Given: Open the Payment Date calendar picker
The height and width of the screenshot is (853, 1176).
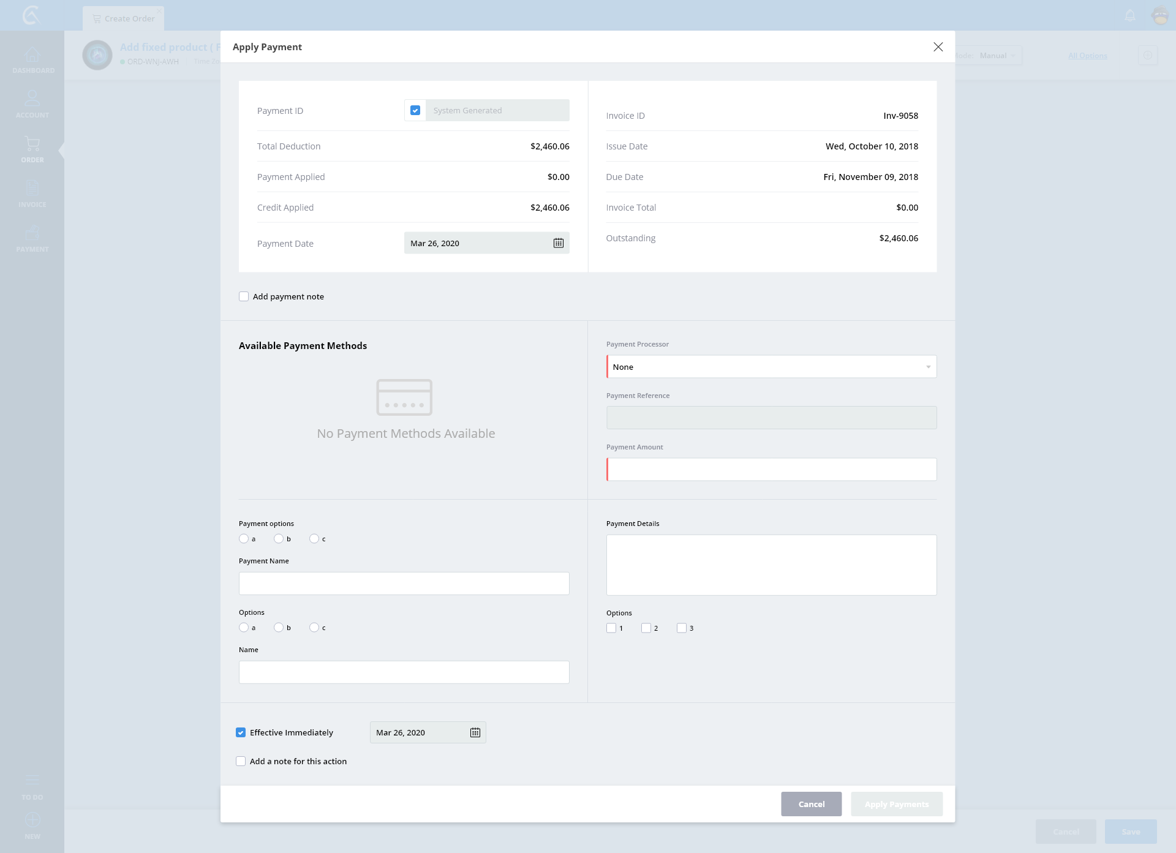Looking at the screenshot, I should pyautogui.click(x=558, y=243).
